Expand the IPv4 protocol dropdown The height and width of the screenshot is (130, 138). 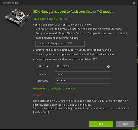pyautogui.click(x=43, y=67)
